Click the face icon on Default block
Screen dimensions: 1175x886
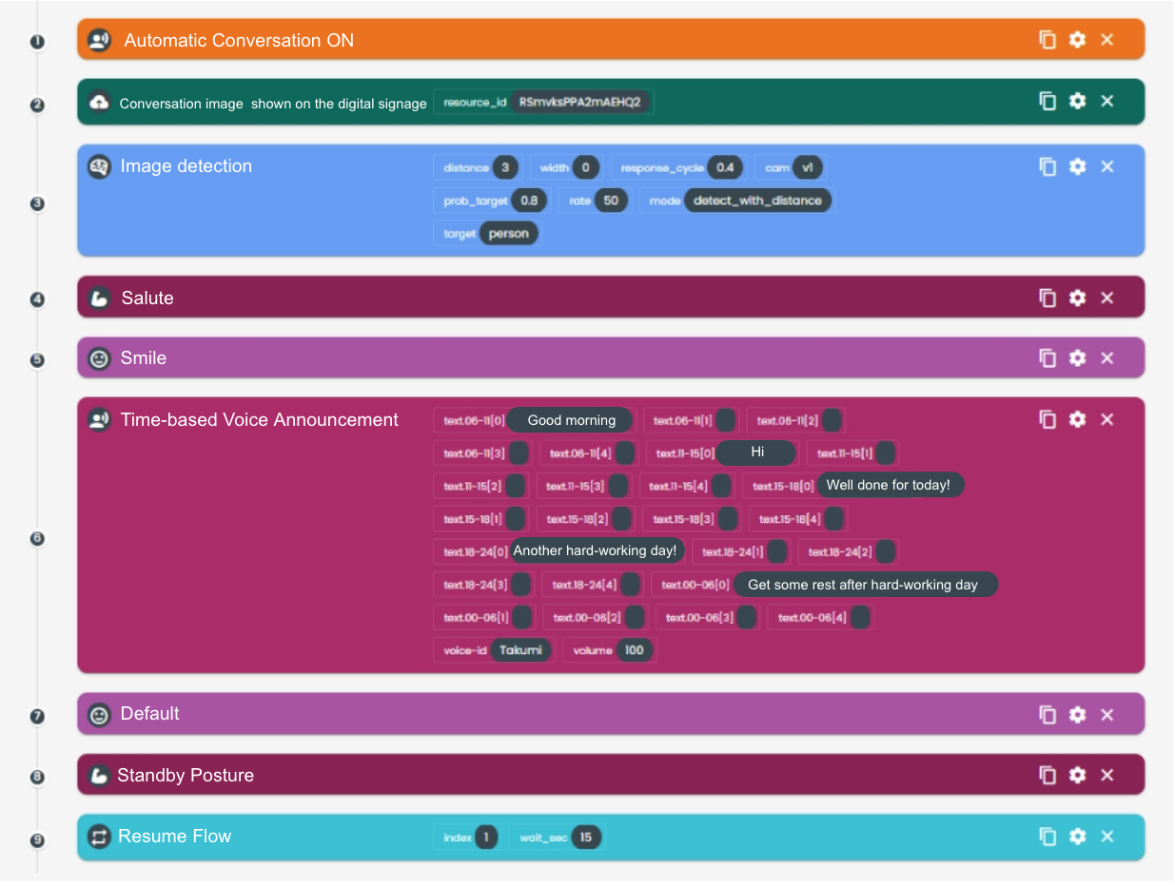pos(99,714)
